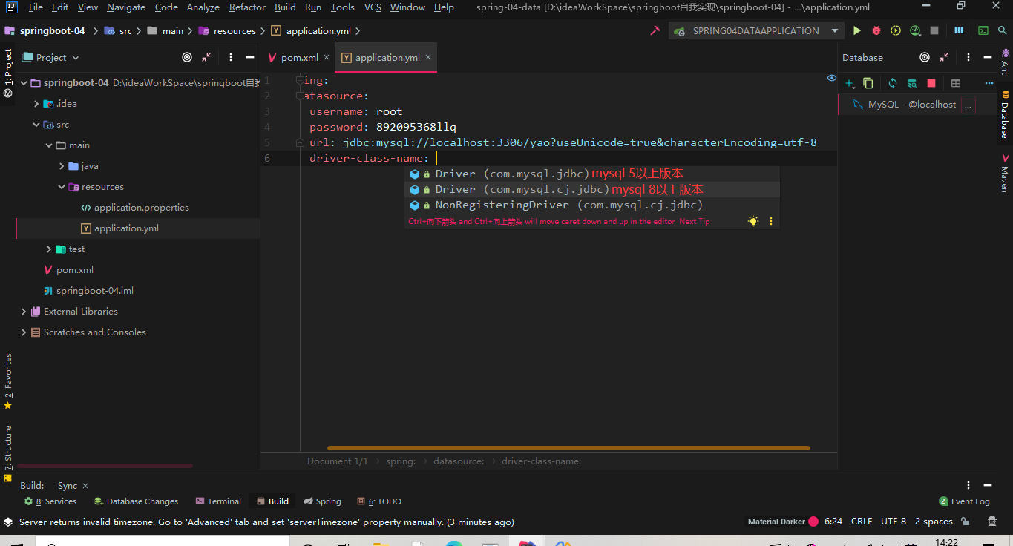Image resolution: width=1013 pixels, height=546 pixels.
Task: Open the Maven side tool window
Action: (x=1005, y=174)
